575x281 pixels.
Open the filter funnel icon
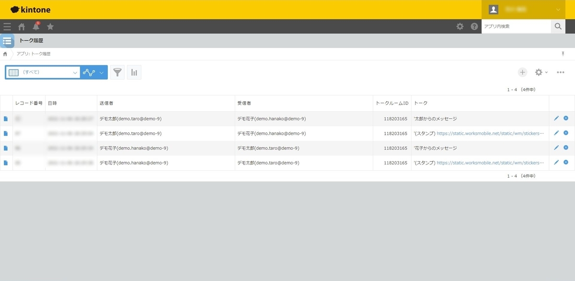pos(117,72)
